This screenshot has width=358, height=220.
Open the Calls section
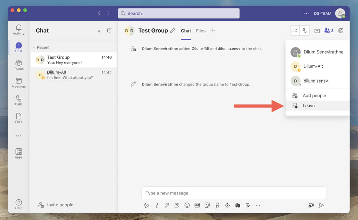pos(19,101)
